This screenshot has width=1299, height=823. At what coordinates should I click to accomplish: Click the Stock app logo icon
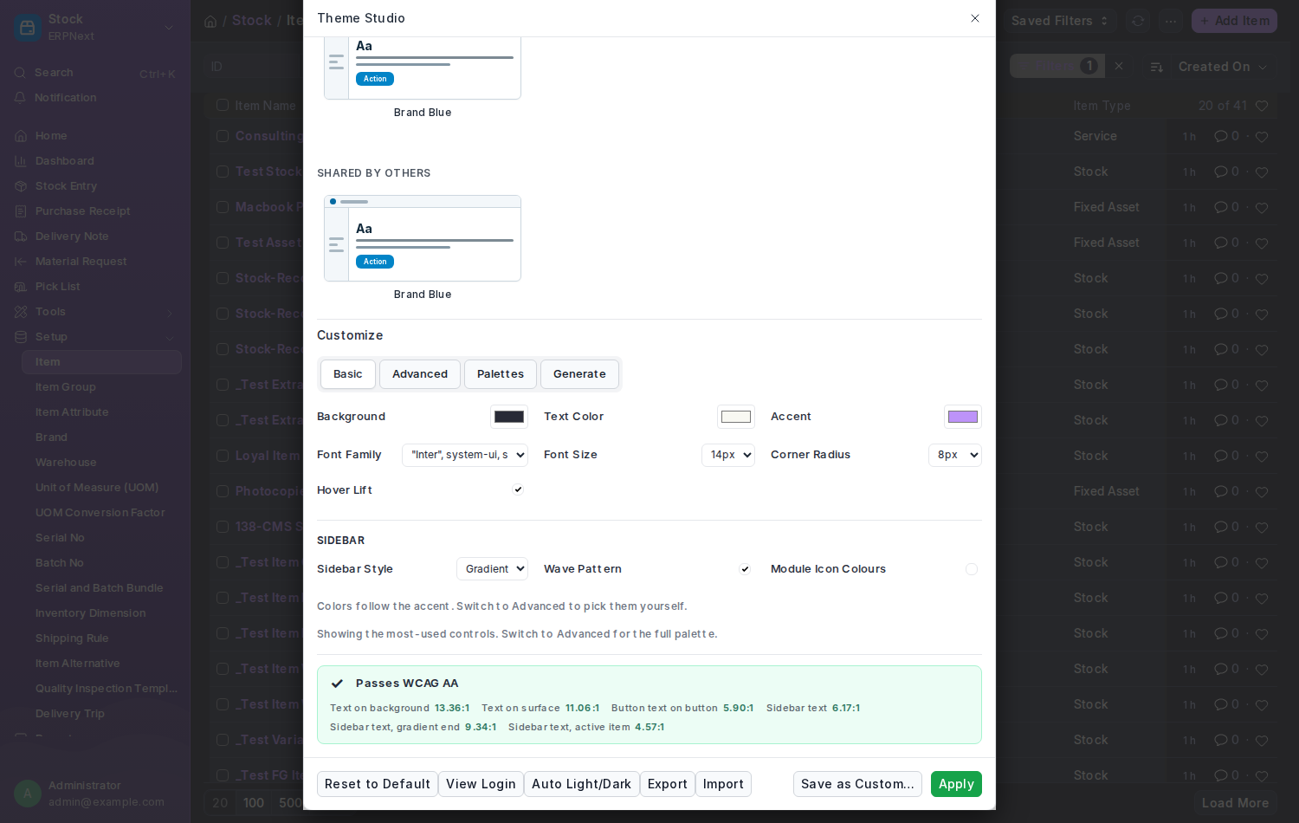[28, 28]
